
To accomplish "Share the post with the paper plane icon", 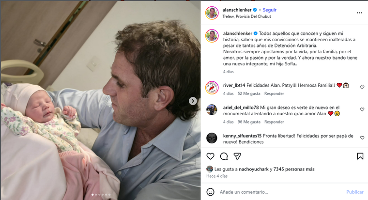I will click(x=237, y=156).
